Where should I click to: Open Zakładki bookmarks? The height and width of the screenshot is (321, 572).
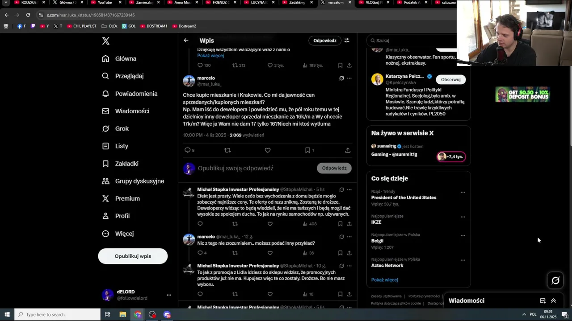(120, 164)
